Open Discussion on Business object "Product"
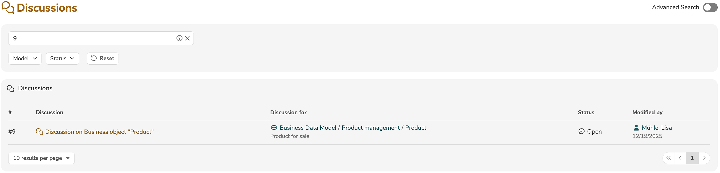This screenshot has width=720, height=173. pyautogui.click(x=99, y=132)
